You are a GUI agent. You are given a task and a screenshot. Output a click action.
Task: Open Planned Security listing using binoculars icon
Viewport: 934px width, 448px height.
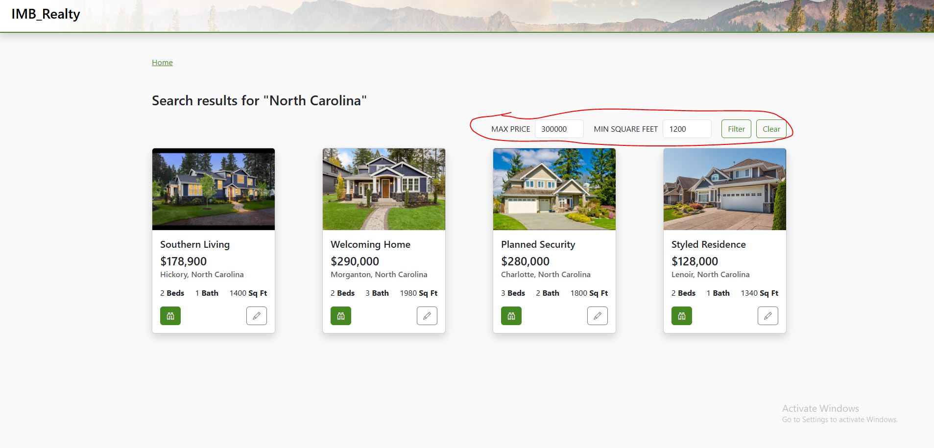click(x=511, y=316)
